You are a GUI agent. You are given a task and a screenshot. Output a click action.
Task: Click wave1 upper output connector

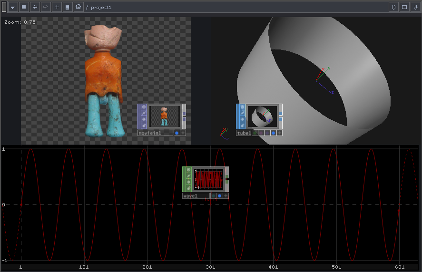point(227,176)
